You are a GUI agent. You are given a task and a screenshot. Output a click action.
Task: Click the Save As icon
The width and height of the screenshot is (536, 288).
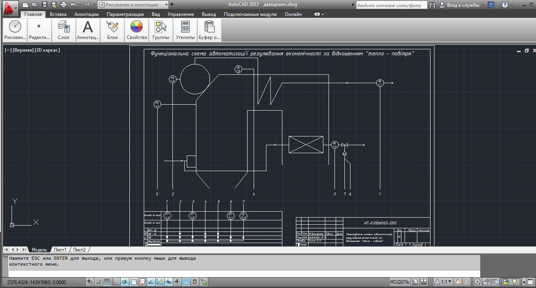[x=54, y=5]
